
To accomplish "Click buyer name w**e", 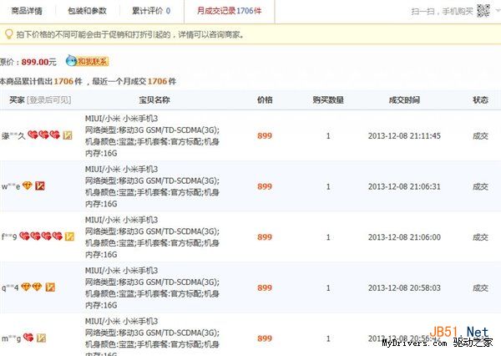I will 11,186.
